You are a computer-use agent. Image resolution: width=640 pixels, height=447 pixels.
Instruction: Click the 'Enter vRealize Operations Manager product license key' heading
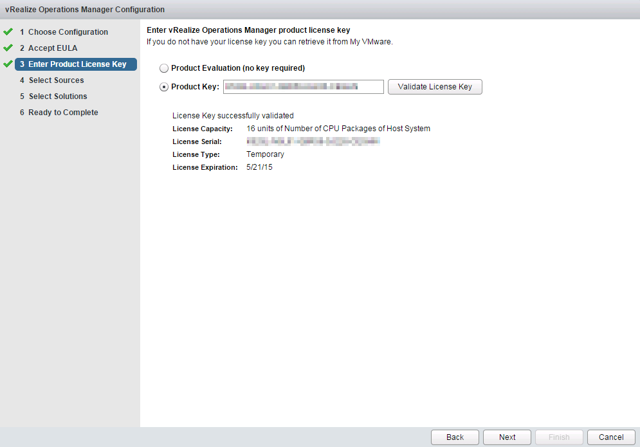pos(248,30)
